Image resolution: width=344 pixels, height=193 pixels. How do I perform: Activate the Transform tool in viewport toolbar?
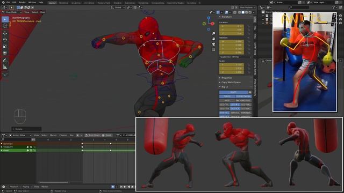click(x=5, y=53)
